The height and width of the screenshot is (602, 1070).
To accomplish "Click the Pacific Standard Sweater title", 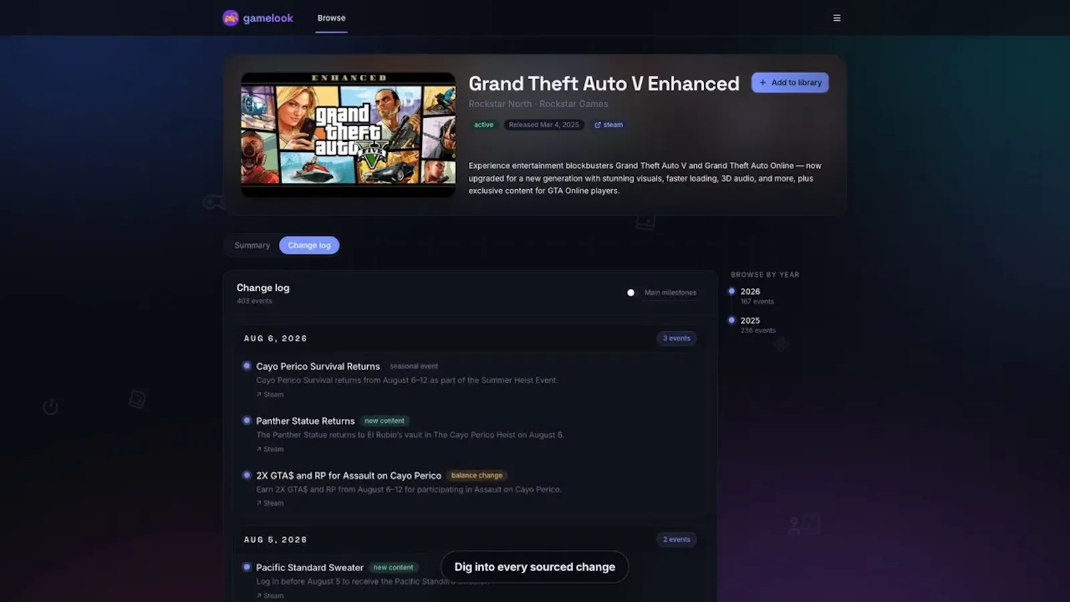I will (x=310, y=567).
